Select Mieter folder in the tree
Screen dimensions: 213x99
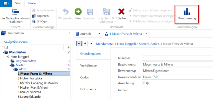pyautogui.click(x=20, y=65)
